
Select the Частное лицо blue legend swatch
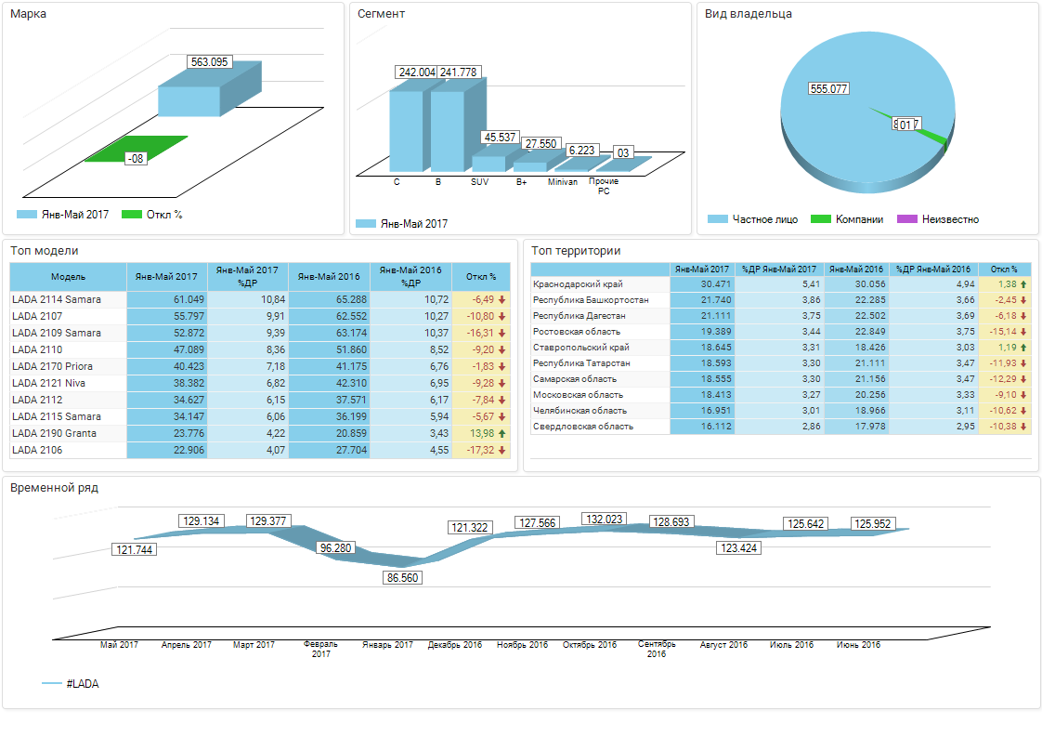717,219
